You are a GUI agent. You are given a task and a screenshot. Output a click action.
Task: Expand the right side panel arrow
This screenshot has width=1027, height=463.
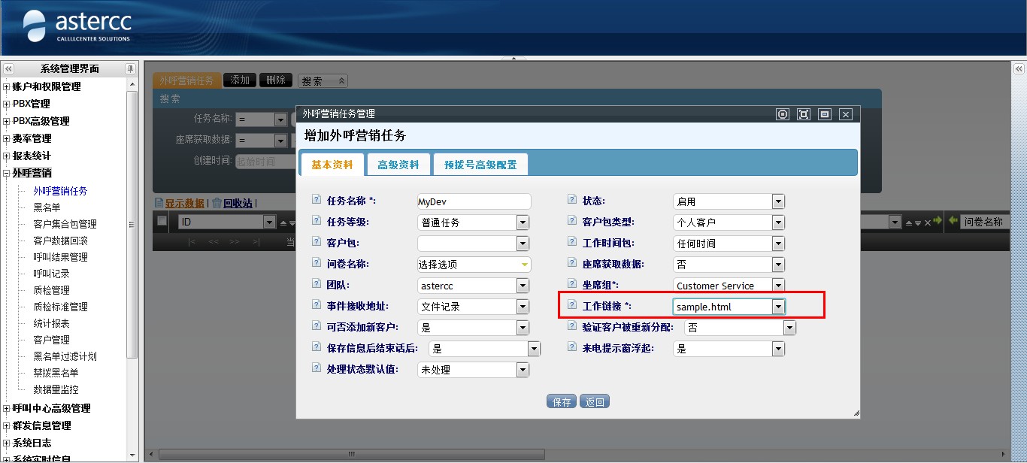click(x=1018, y=68)
